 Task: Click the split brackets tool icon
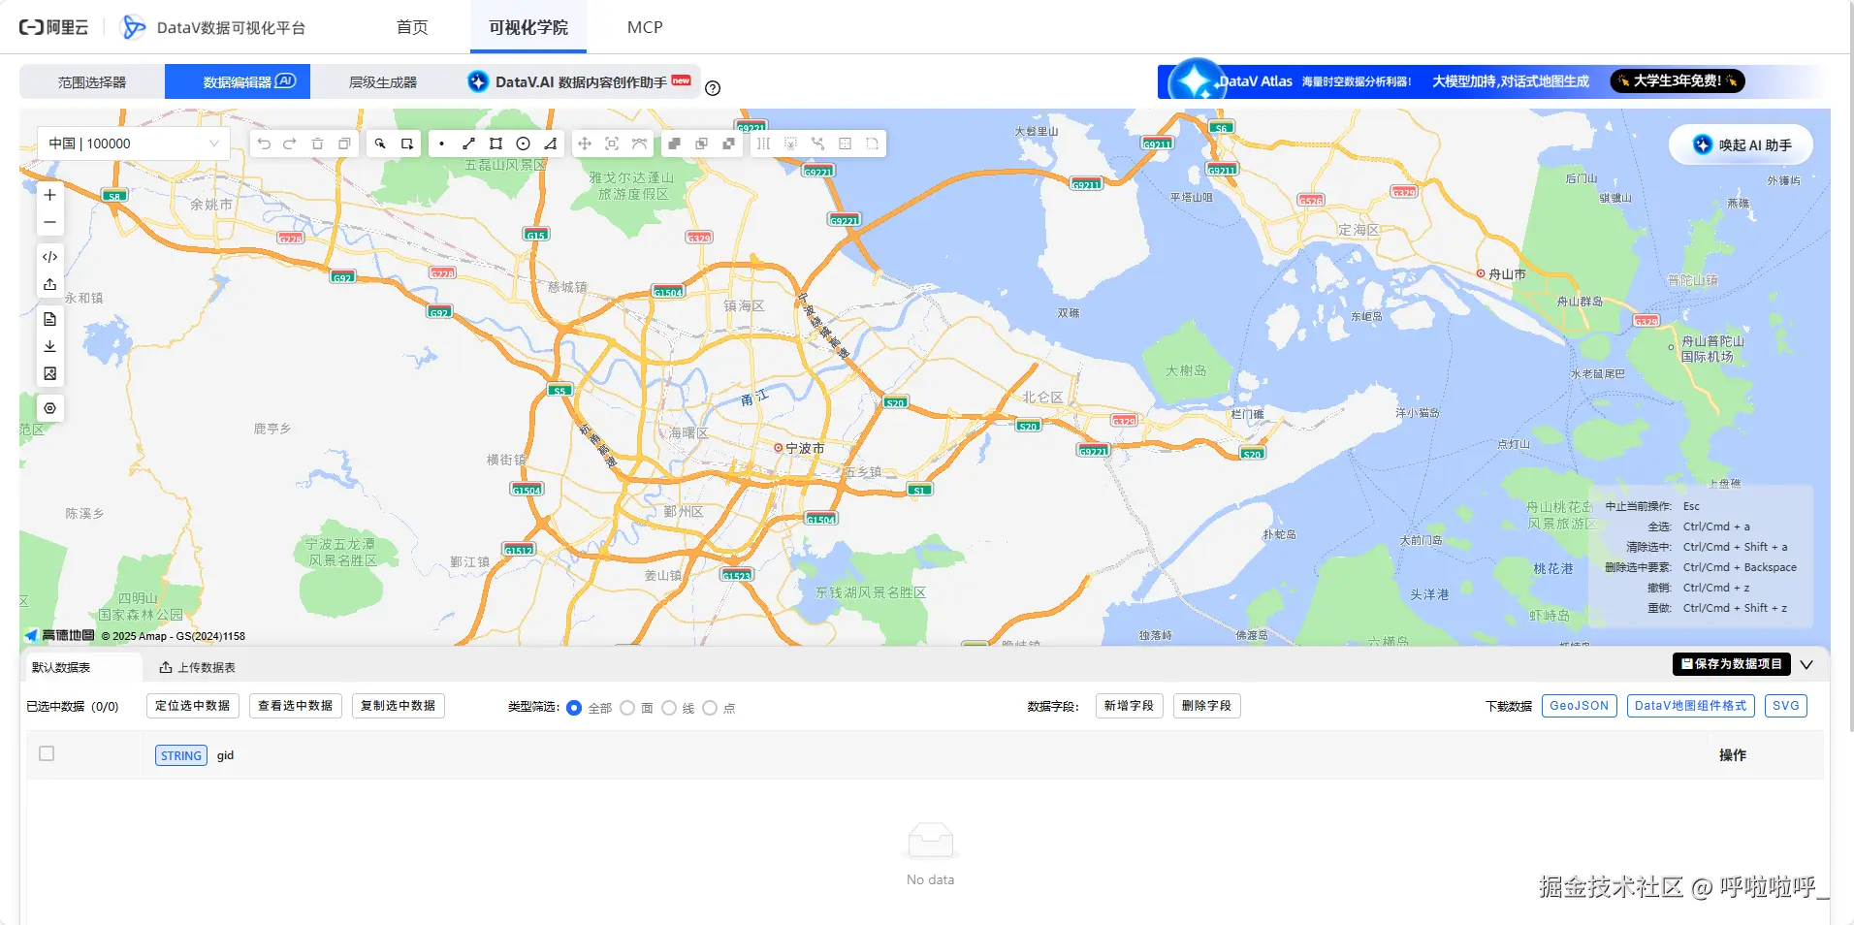click(764, 144)
